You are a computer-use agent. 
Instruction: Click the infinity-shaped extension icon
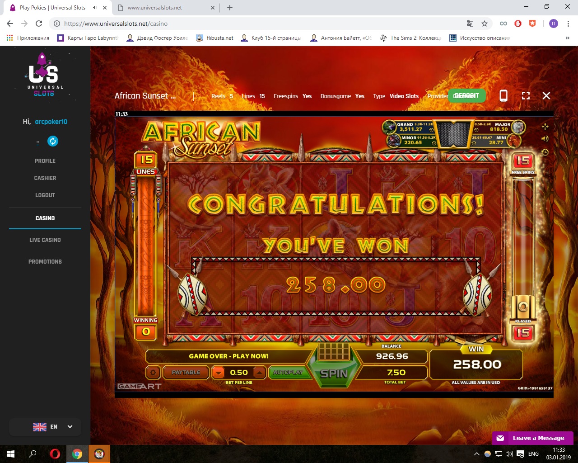coord(503,24)
